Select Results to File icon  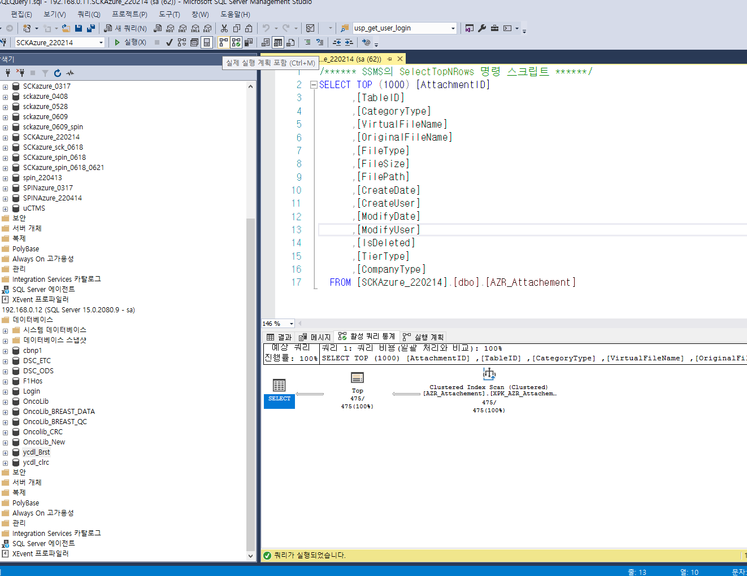pyautogui.click(x=290, y=42)
